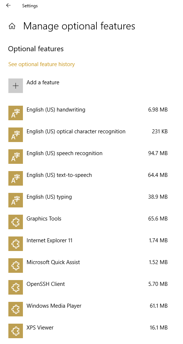Click the 94.7 MB speech recognition size
Viewport: 183px width, 344px height.
pos(158,153)
